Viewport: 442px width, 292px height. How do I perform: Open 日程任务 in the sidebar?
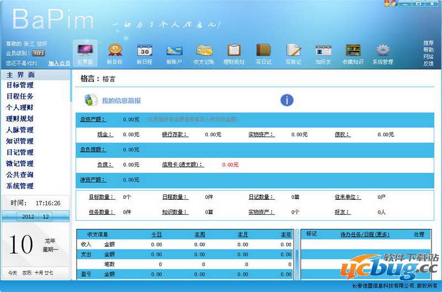20,96
